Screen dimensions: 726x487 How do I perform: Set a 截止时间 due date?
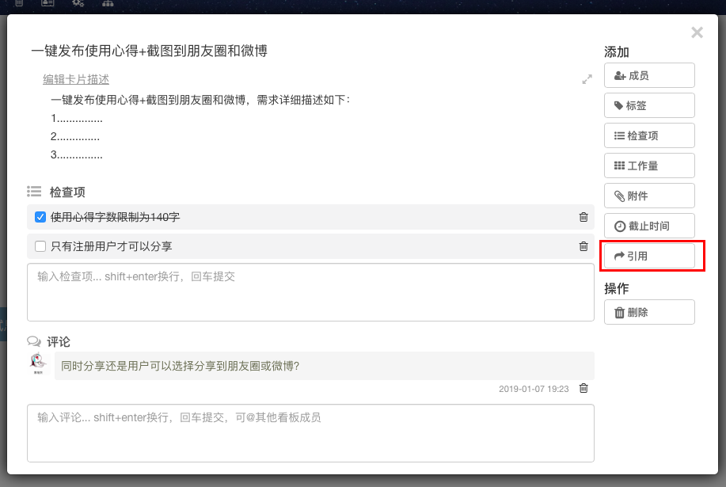(x=649, y=225)
